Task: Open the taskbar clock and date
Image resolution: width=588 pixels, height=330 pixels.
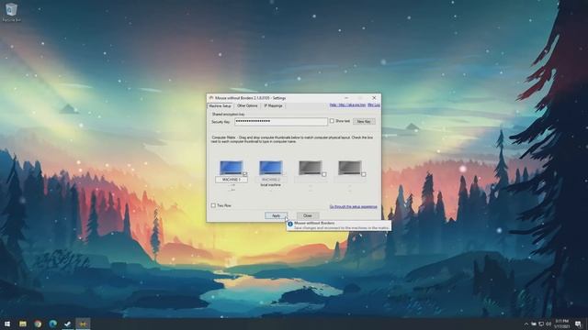Action: point(562,324)
